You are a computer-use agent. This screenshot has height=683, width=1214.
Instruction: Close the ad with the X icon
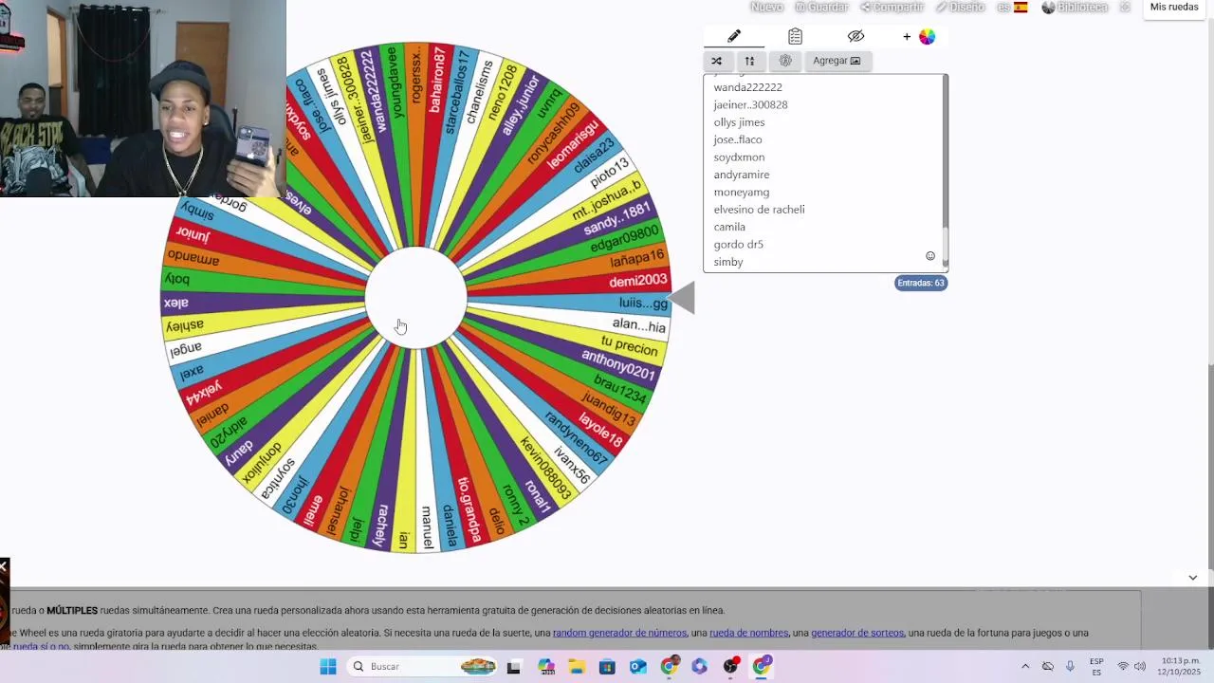pos(4,566)
